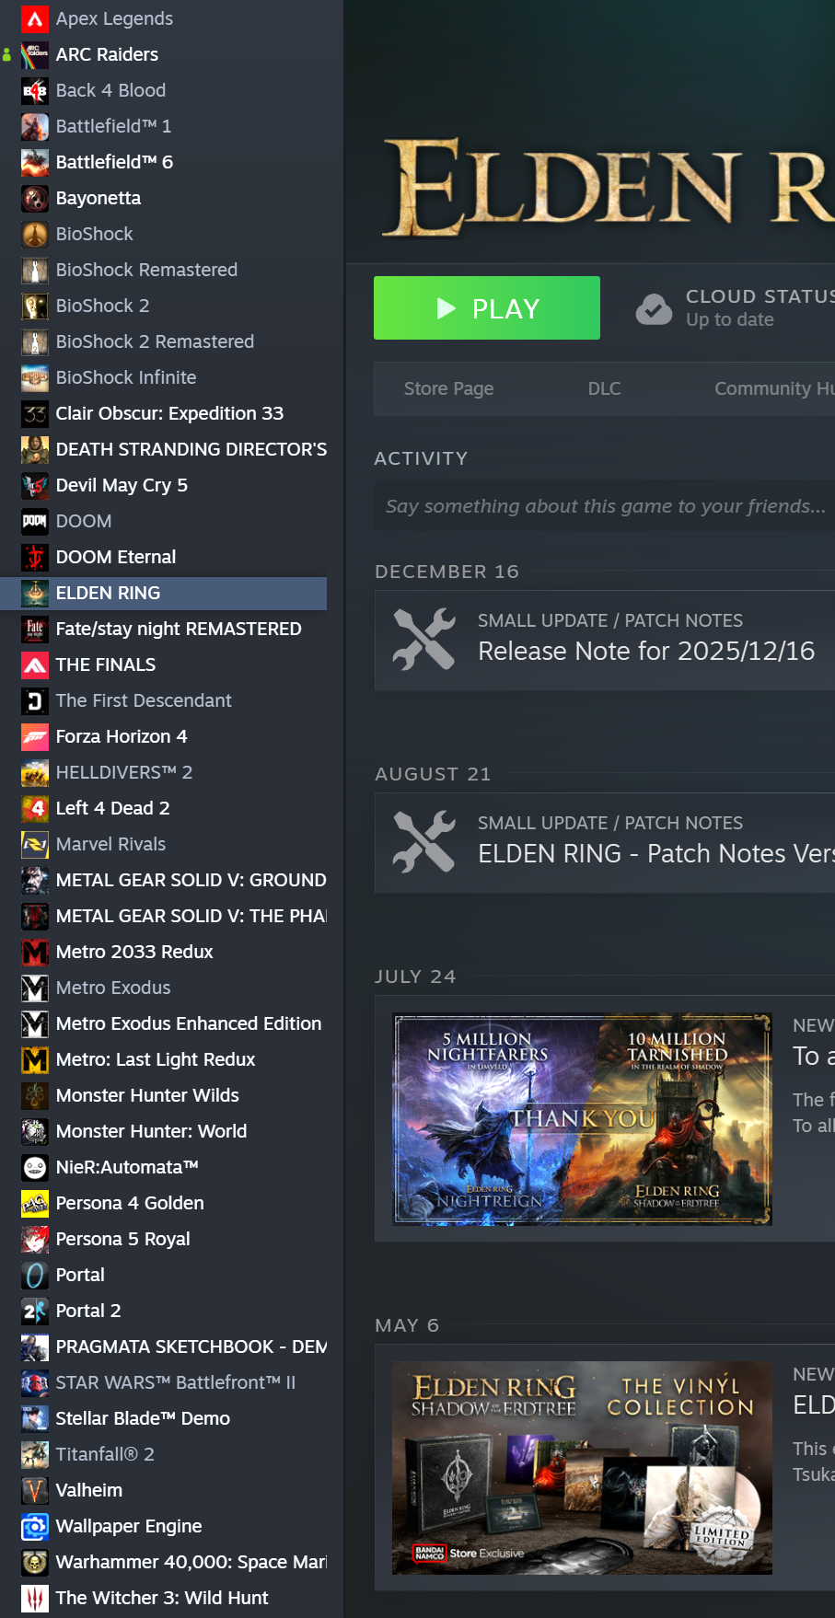This screenshot has height=1618, width=835.
Task: Select Persona 5 Royal entry
Action: click(x=164, y=1239)
